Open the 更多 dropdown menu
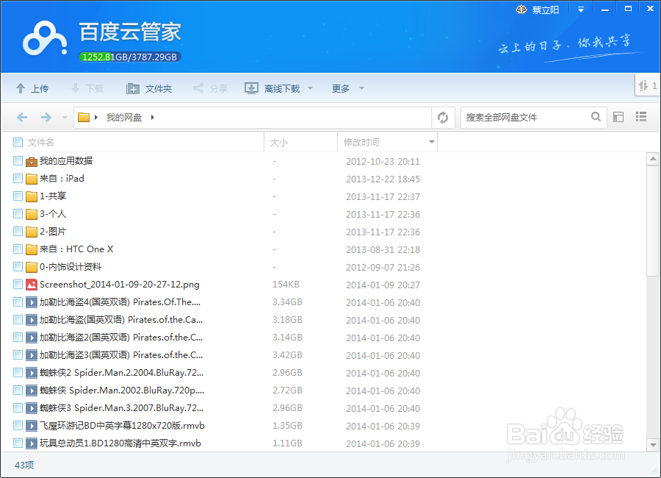Screen dimensions: 661x478 [340, 88]
